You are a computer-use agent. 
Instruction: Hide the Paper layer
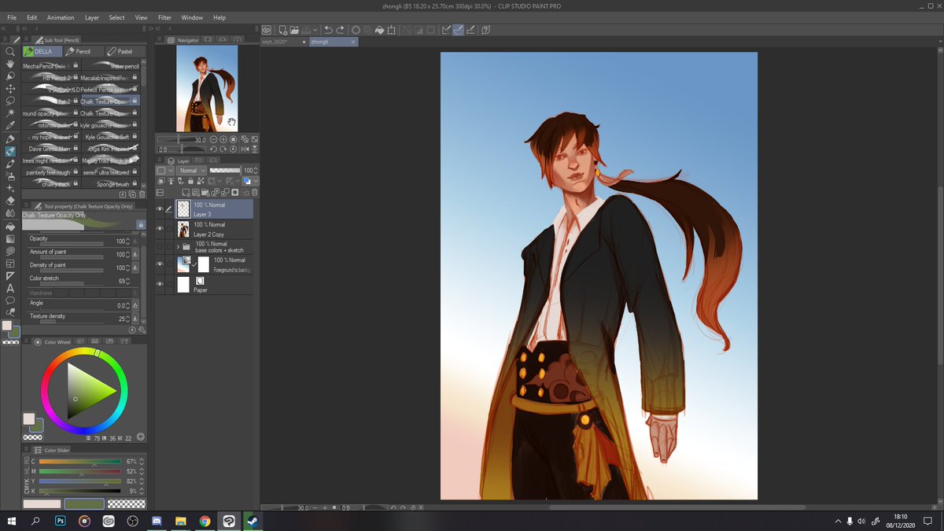(x=161, y=284)
